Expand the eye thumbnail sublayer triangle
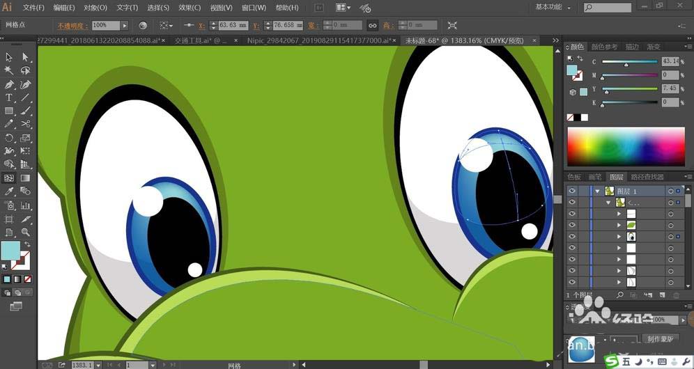Image resolution: width=694 pixels, height=369 pixels. [x=619, y=237]
